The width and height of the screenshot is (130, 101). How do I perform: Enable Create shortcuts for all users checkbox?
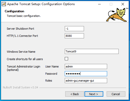[x=66, y=59]
